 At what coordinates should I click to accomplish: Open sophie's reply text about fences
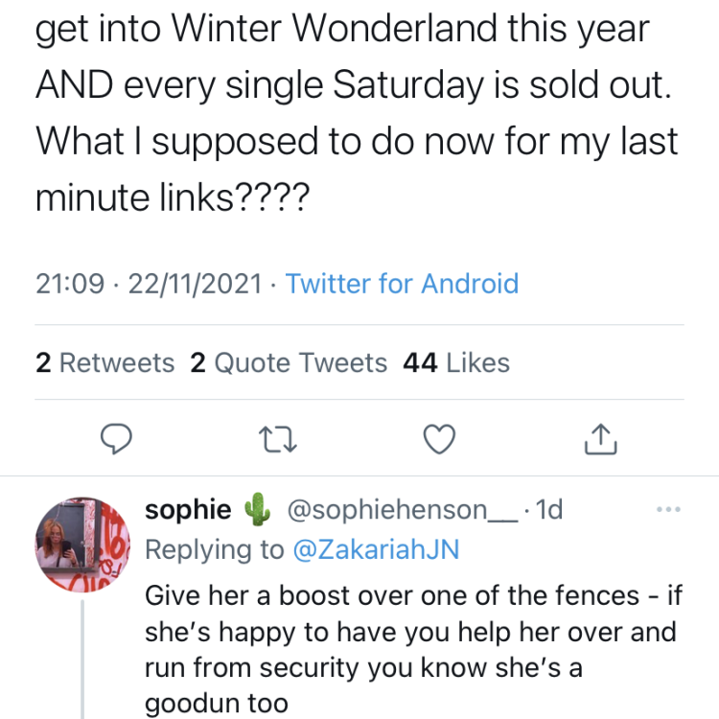pyautogui.click(x=412, y=649)
